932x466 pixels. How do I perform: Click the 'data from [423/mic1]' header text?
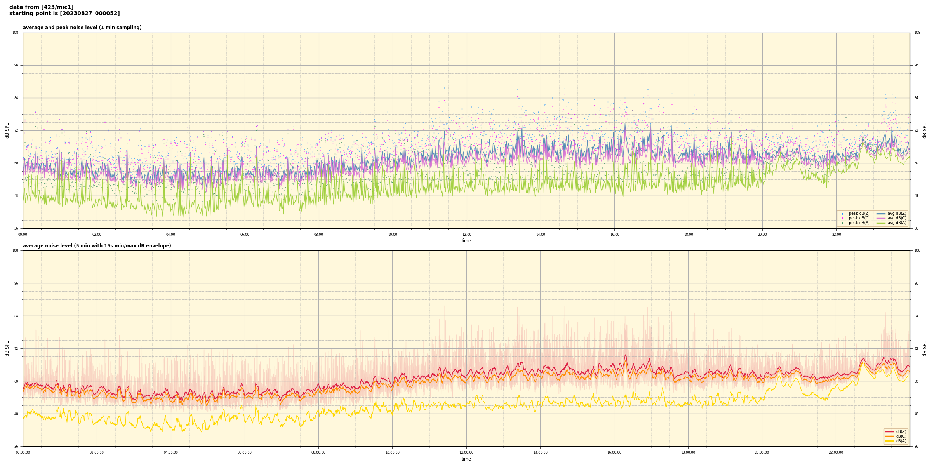click(x=41, y=7)
